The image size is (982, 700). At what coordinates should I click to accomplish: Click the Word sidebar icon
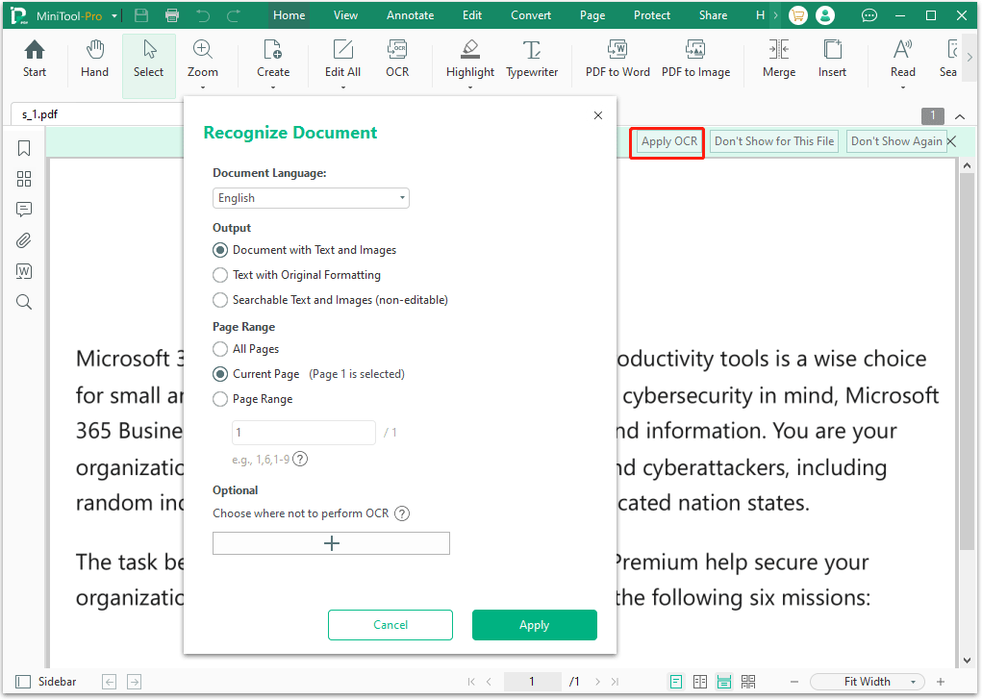pos(24,271)
